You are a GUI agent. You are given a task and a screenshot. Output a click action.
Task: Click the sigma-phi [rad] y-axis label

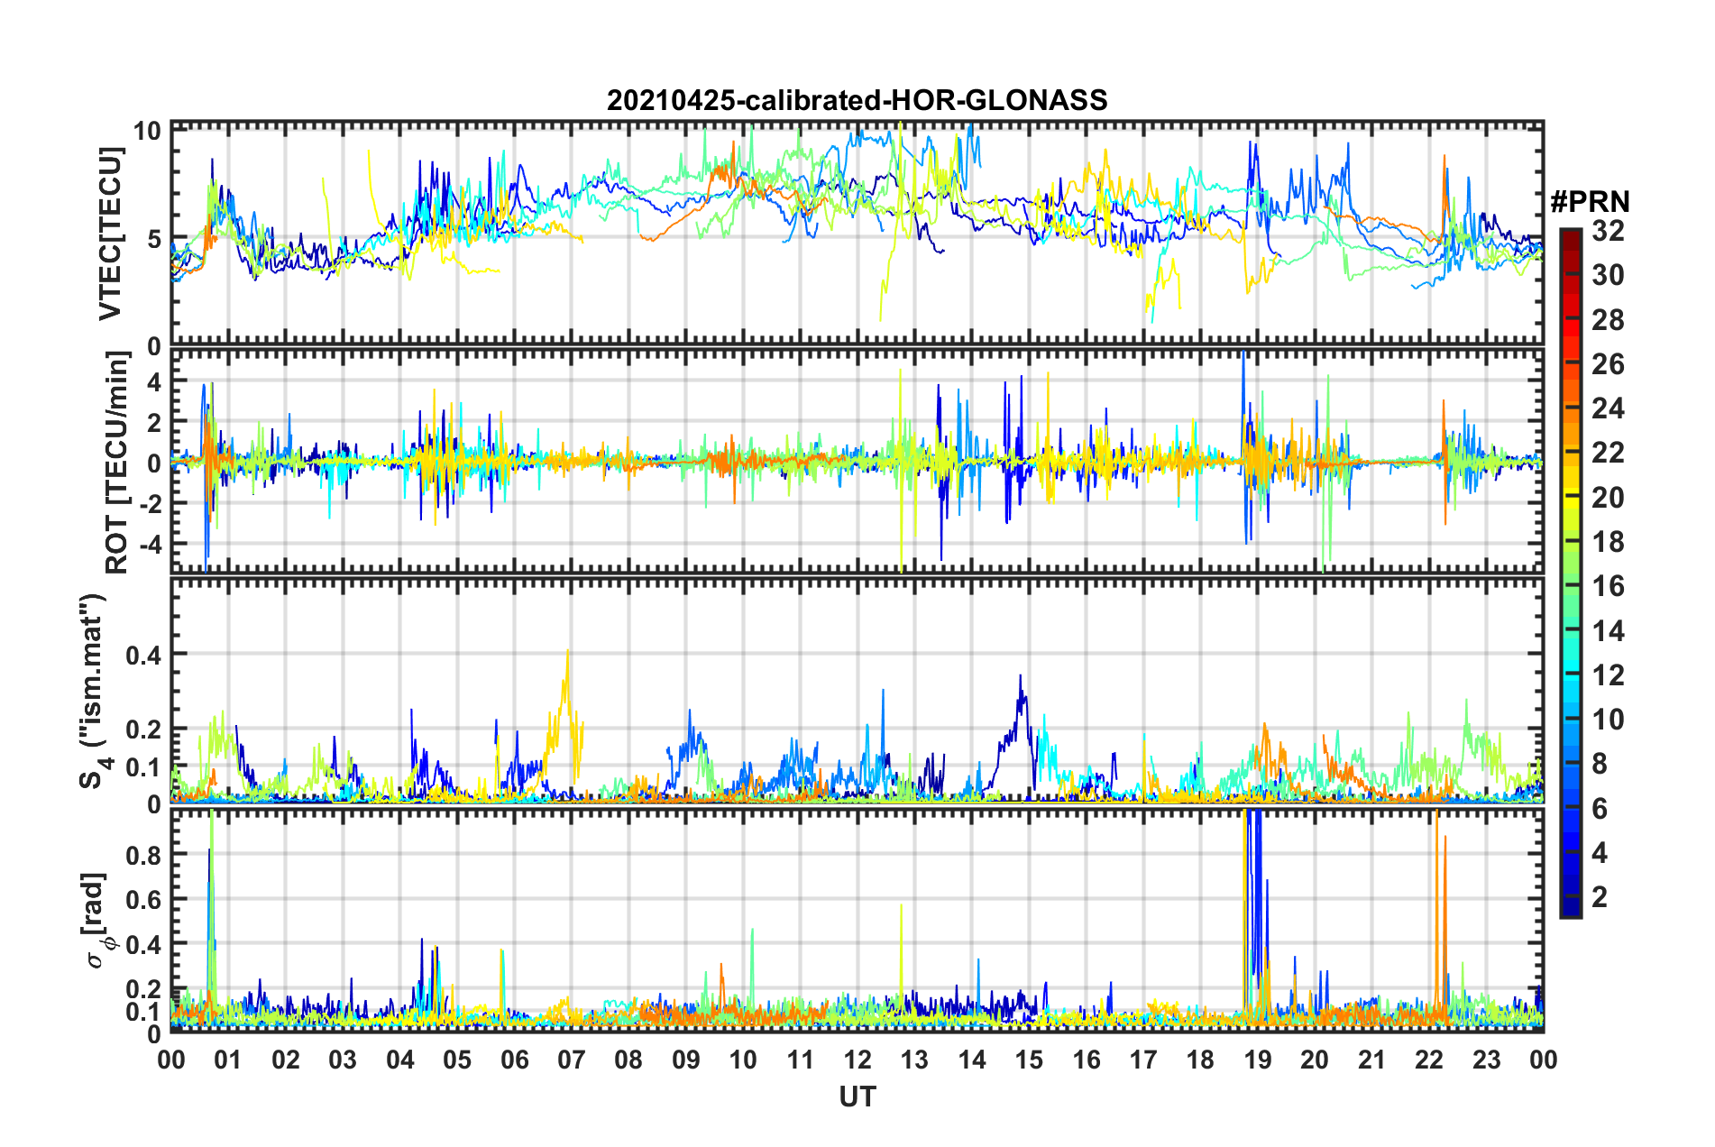[97, 921]
